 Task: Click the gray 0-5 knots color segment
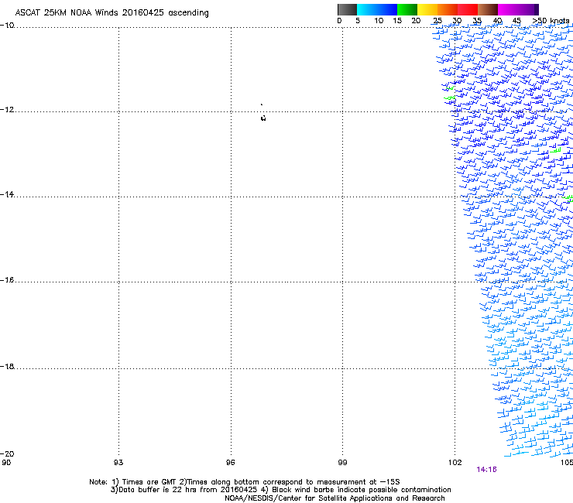pyautogui.click(x=347, y=9)
